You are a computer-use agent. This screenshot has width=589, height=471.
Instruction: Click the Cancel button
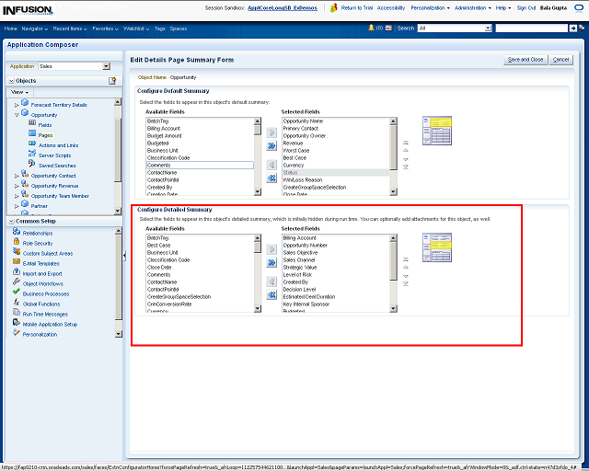pyautogui.click(x=560, y=59)
